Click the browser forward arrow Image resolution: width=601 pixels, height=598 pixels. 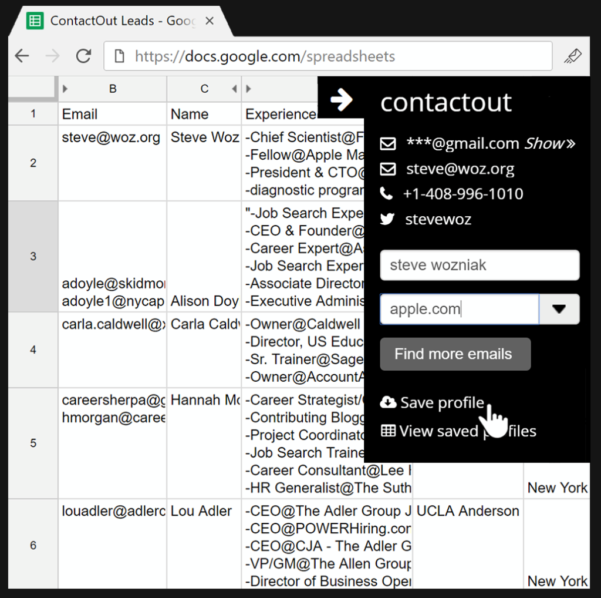click(52, 56)
